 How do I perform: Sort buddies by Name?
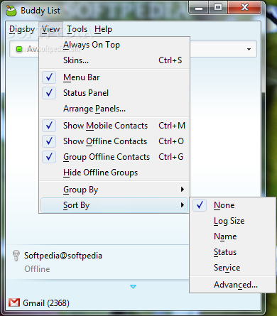[x=232, y=236]
